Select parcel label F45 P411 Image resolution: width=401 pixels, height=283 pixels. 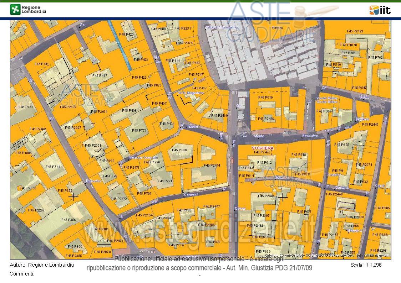click(x=41, y=64)
